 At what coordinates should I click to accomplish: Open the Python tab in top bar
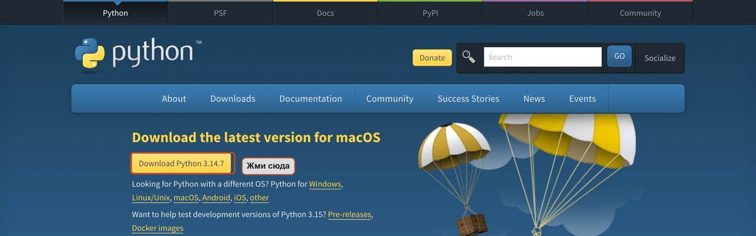click(x=115, y=13)
